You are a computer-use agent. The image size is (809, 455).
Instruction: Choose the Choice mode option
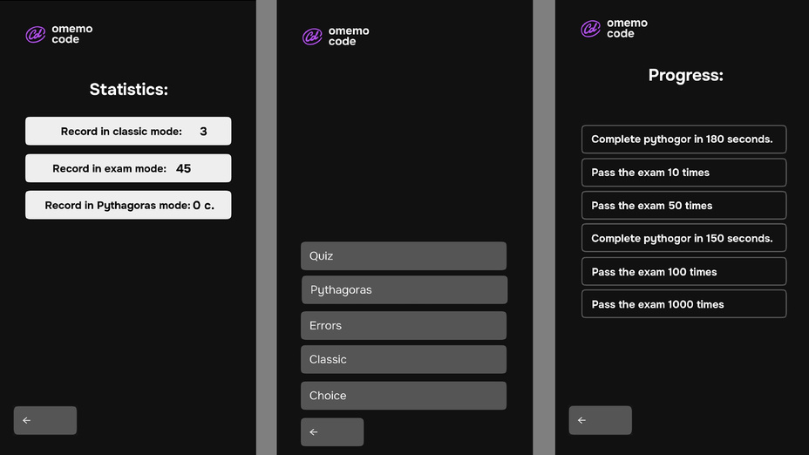(x=403, y=396)
